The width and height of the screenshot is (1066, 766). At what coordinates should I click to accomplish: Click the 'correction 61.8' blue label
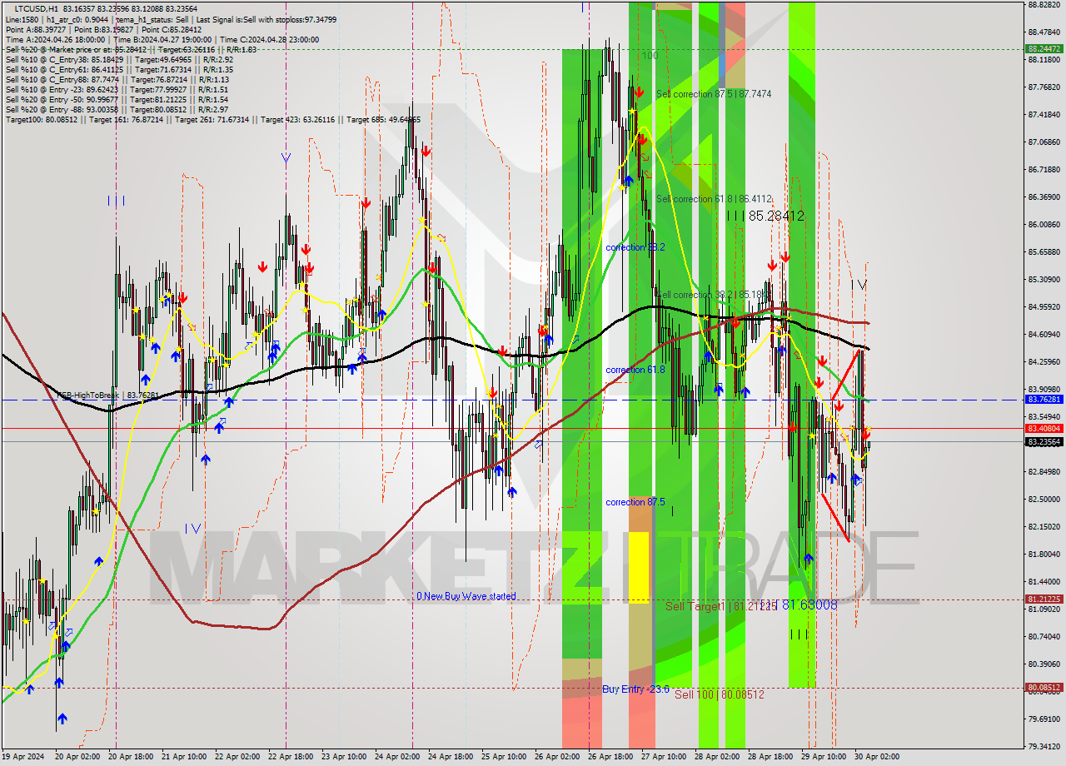click(635, 369)
